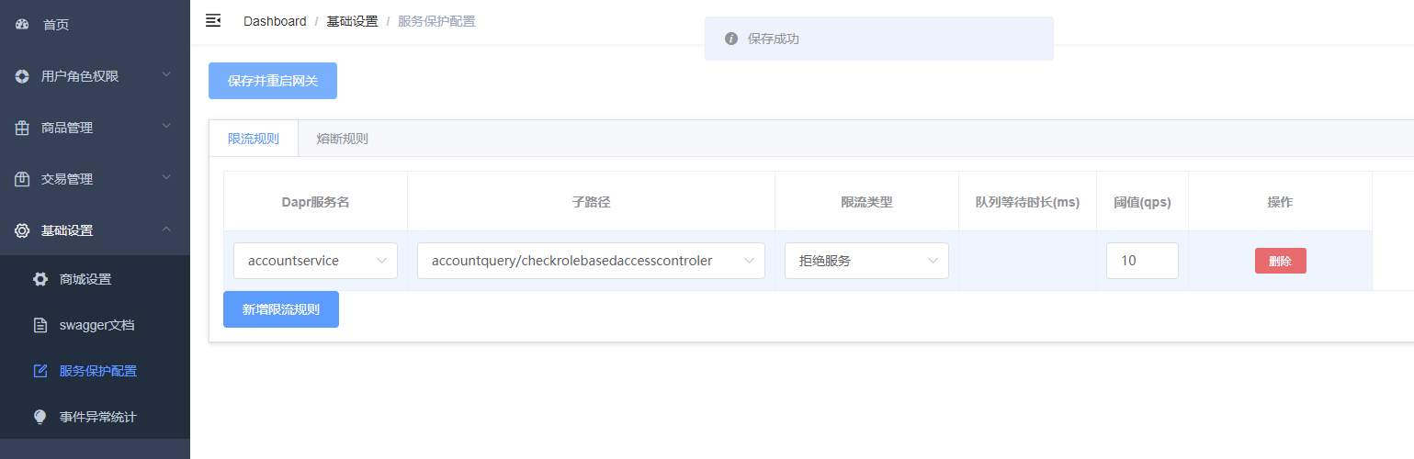The width and height of the screenshot is (1414, 459).
Task: Open 首页 from the sidebar
Action: 95,25
